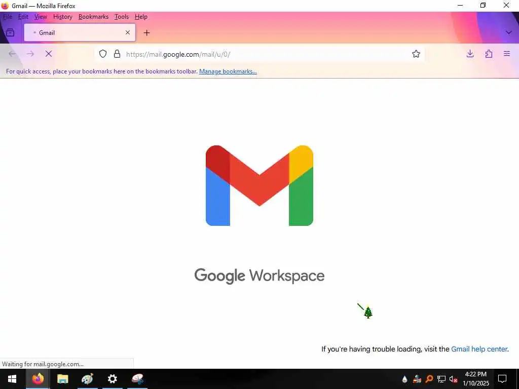519x389 pixels.
Task: Restore down the Firefox window
Action: [x=483, y=5]
